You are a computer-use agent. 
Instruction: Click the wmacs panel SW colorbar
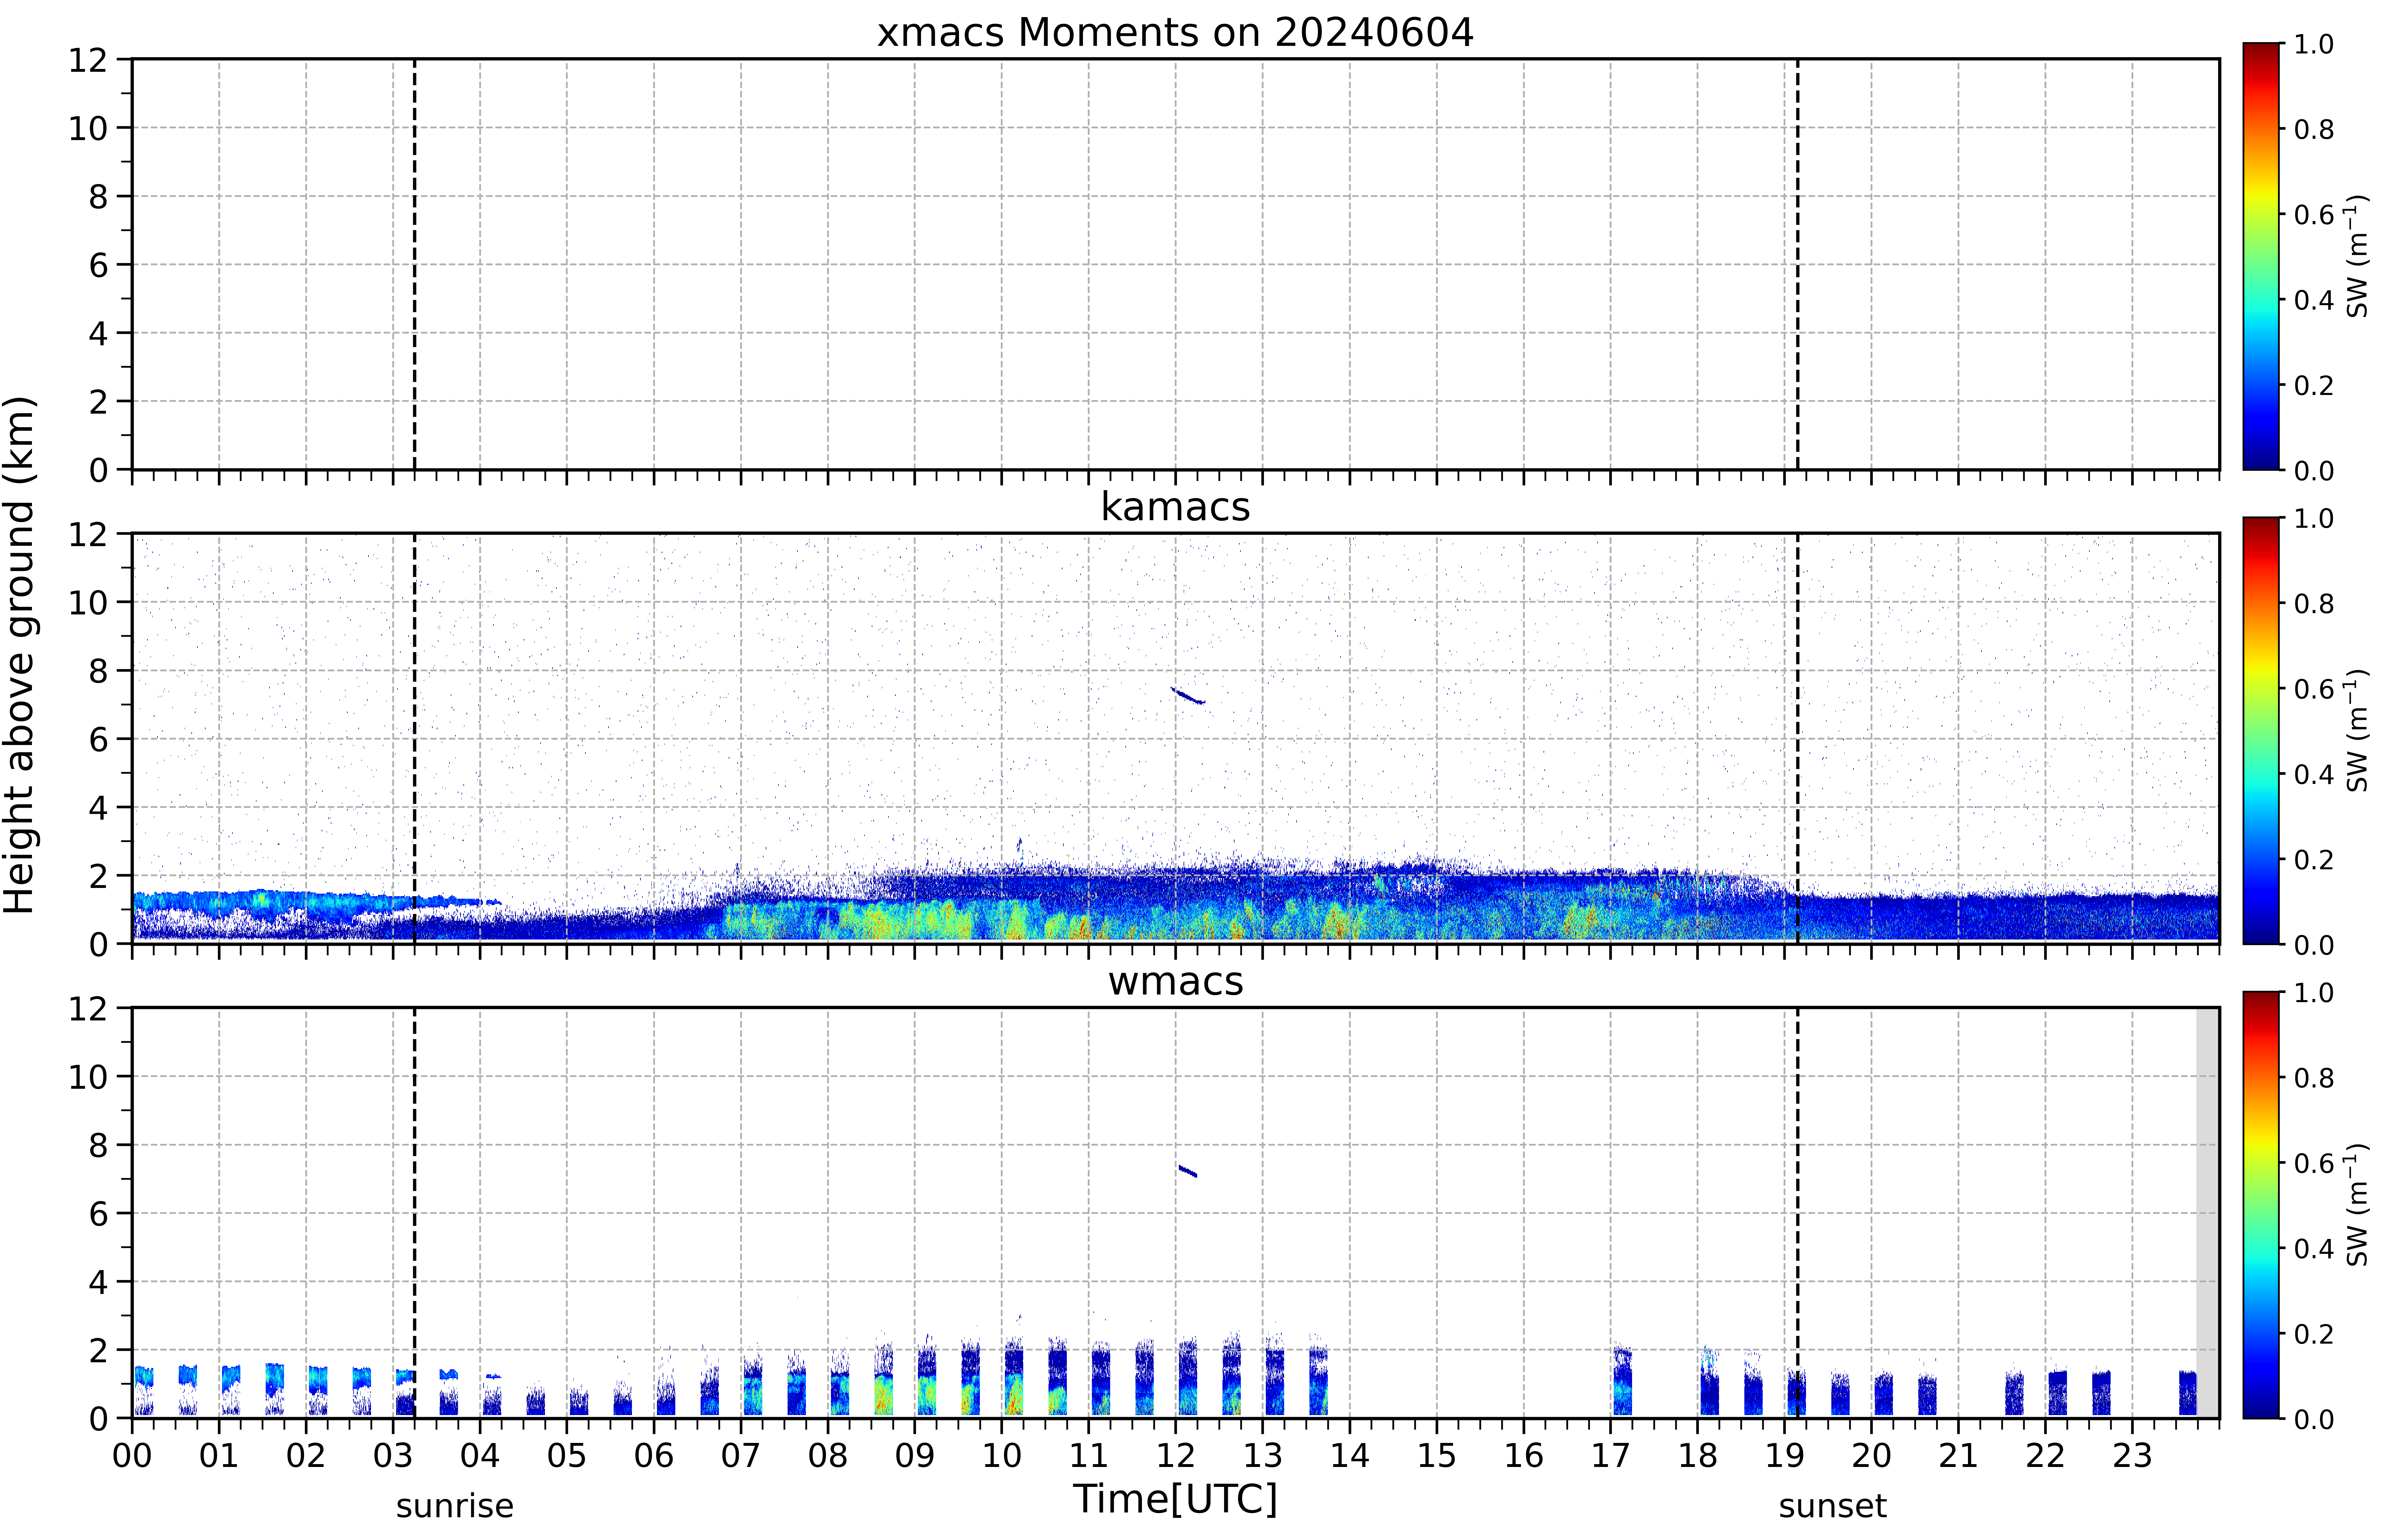pyautogui.click(x=2261, y=1205)
